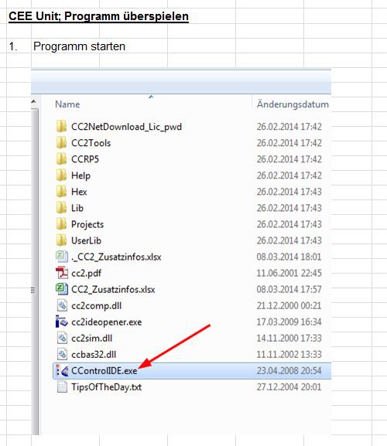
Task: Open the CC2NetDownload_Lic_pwd folder icon
Action: pyautogui.click(x=61, y=126)
